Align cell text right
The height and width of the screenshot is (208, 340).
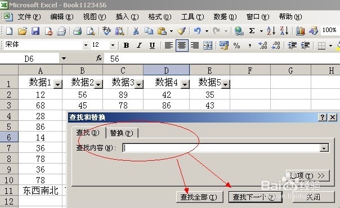coord(195,46)
